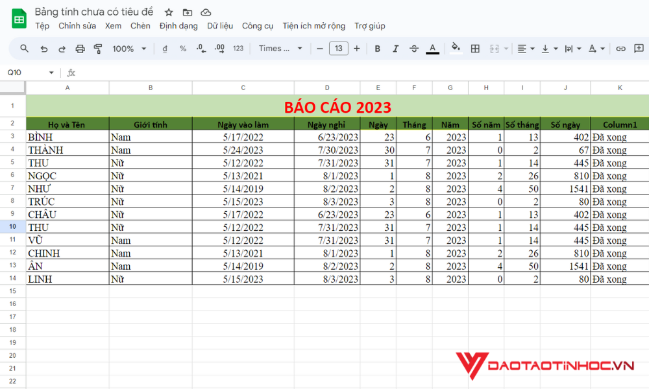Star the spreadsheet 'Bảng tính chưa có tiêu đề'
Image resolution: width=649 pixels, height=389 pixels.
[168, 12]
